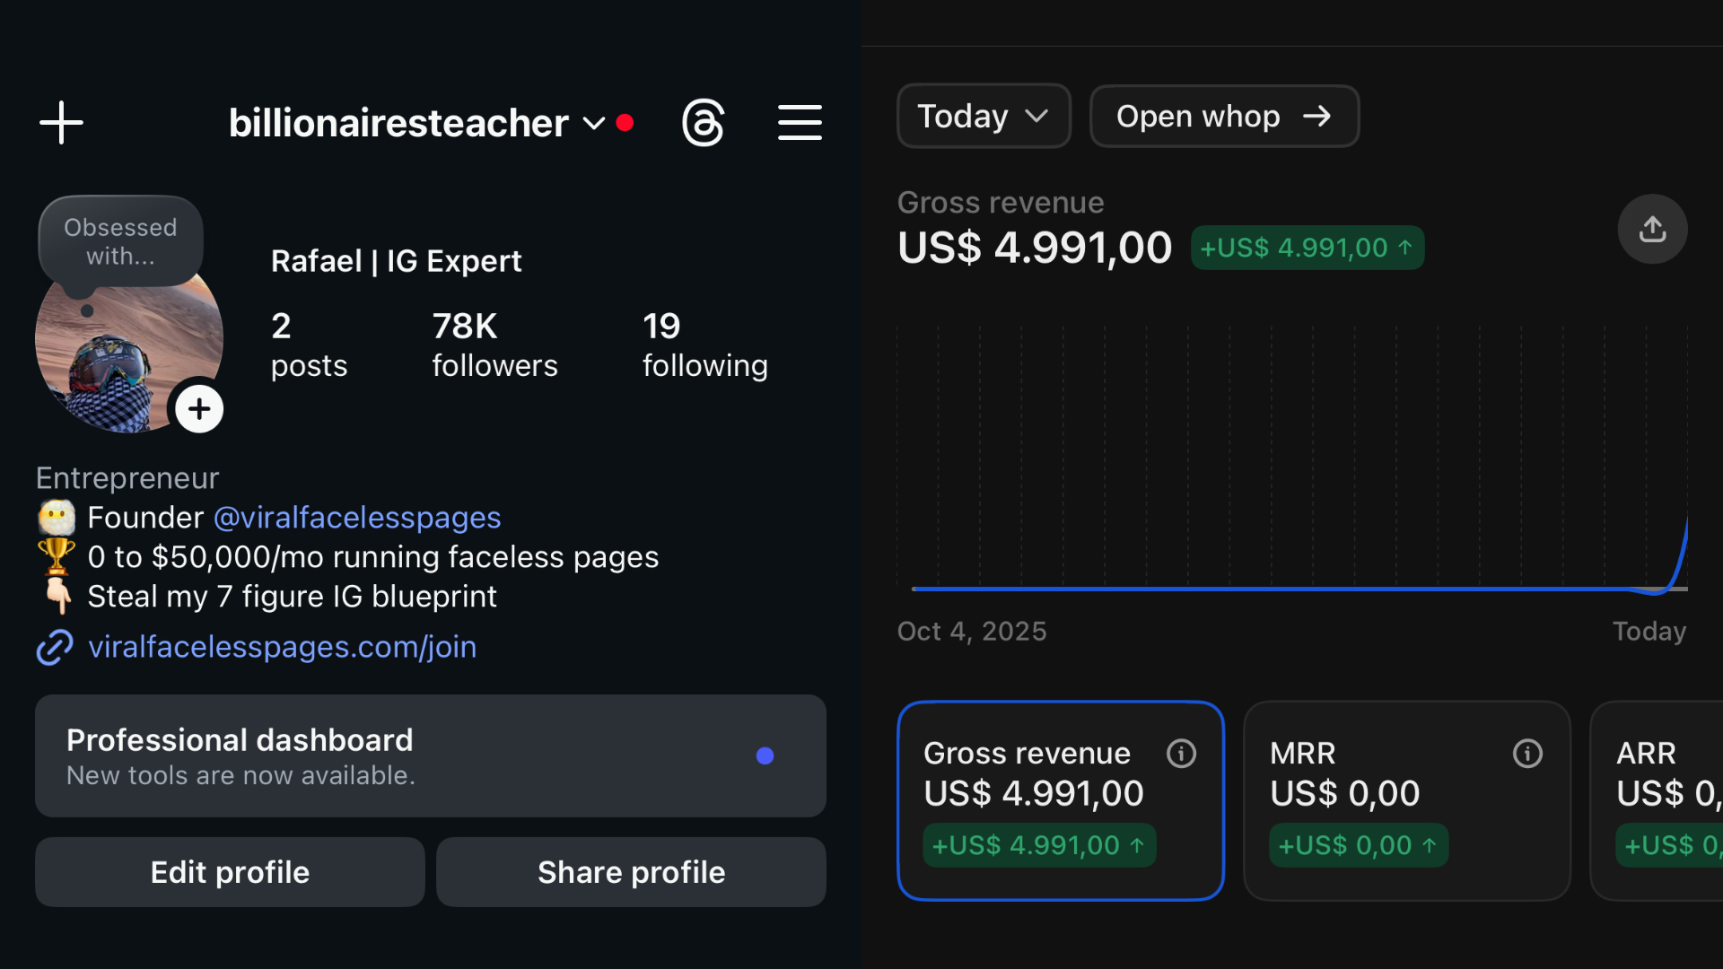
Task: Tap the plus icon to create new post
Action: point(61,122)
